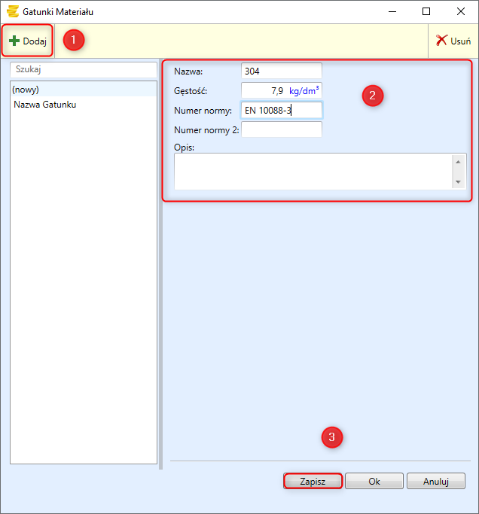The image size is (479, 514).
Task: Save the material grade with Zapisz
Action: tap(313, 481)
